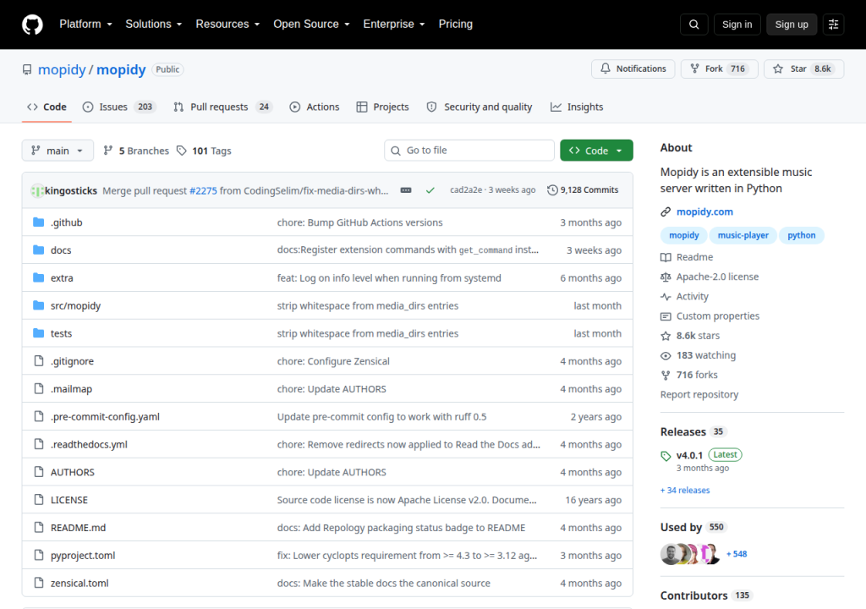Open the appearance settings icon beside Sign up

pos(833,25)
